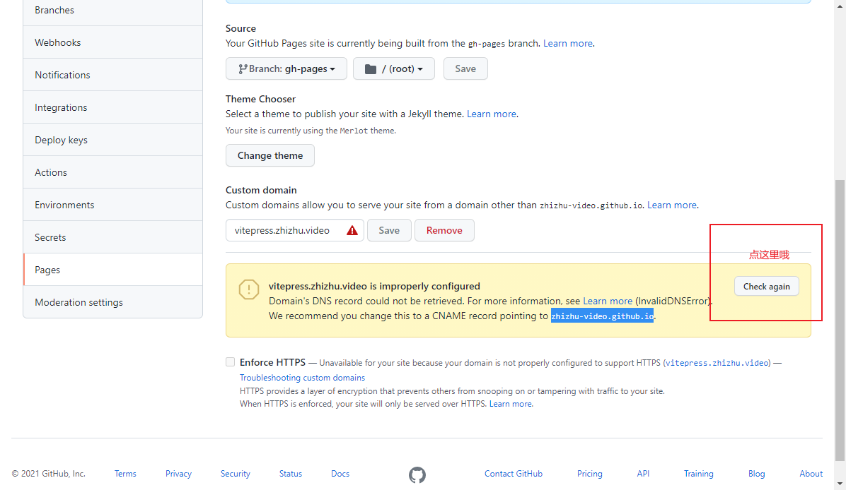Open Learn more link in DNS warning

(x=608, y=301)
